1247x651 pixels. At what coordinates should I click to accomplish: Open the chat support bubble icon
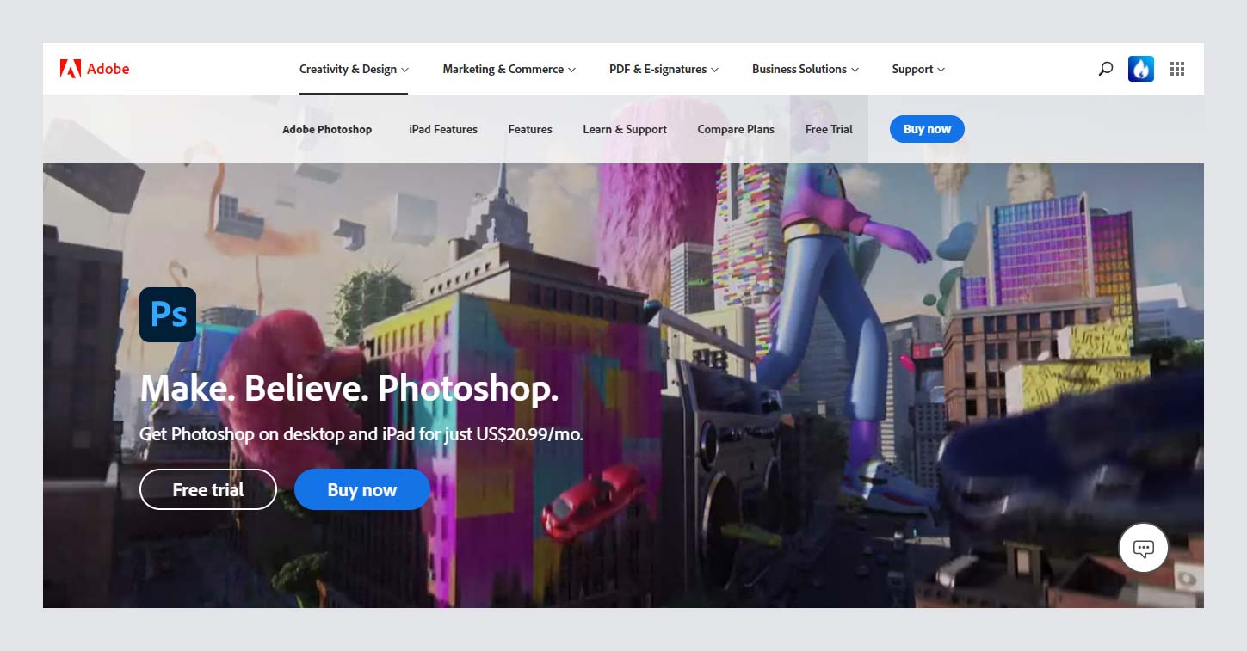[1144, 548]
